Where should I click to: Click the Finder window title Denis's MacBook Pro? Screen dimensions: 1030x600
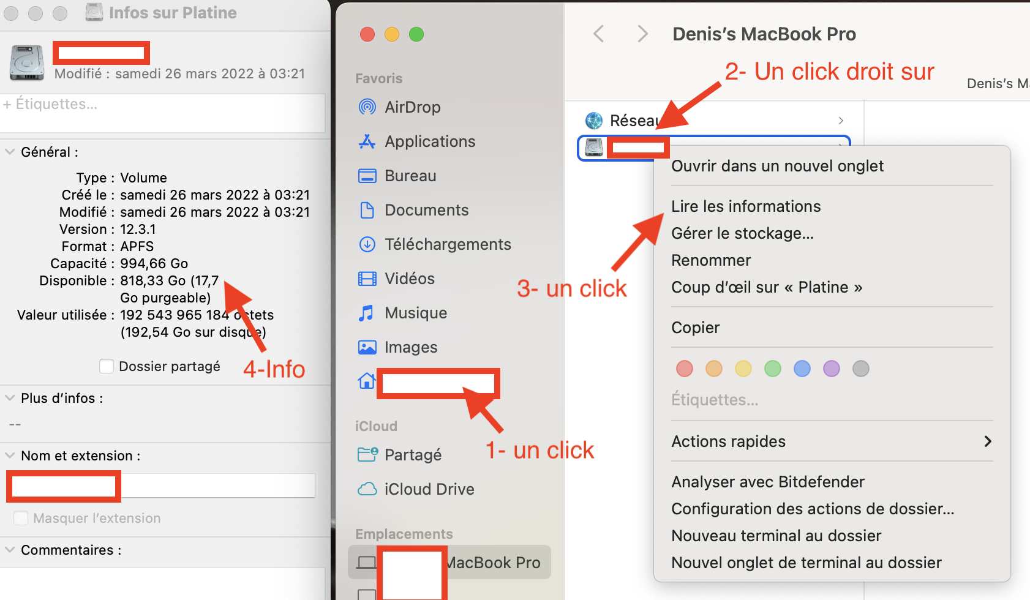coord(764,34)
